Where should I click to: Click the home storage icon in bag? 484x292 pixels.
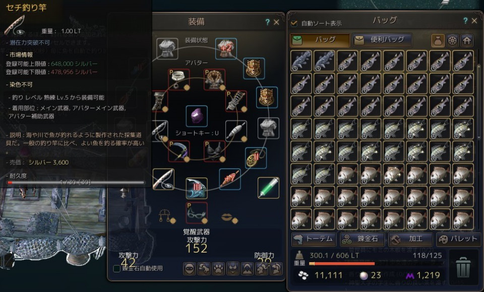(x=467, y=40)
